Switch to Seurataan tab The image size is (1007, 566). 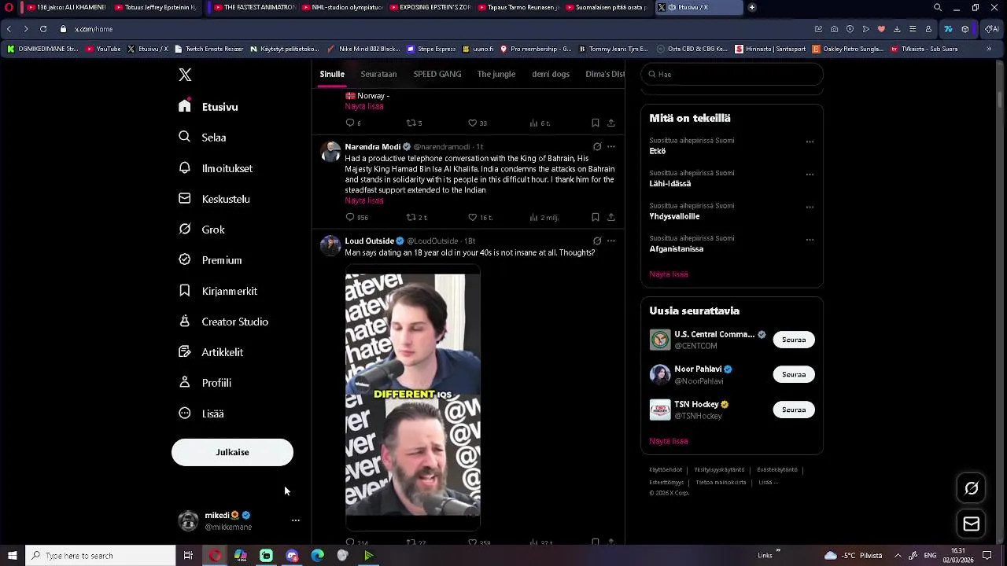378,74
